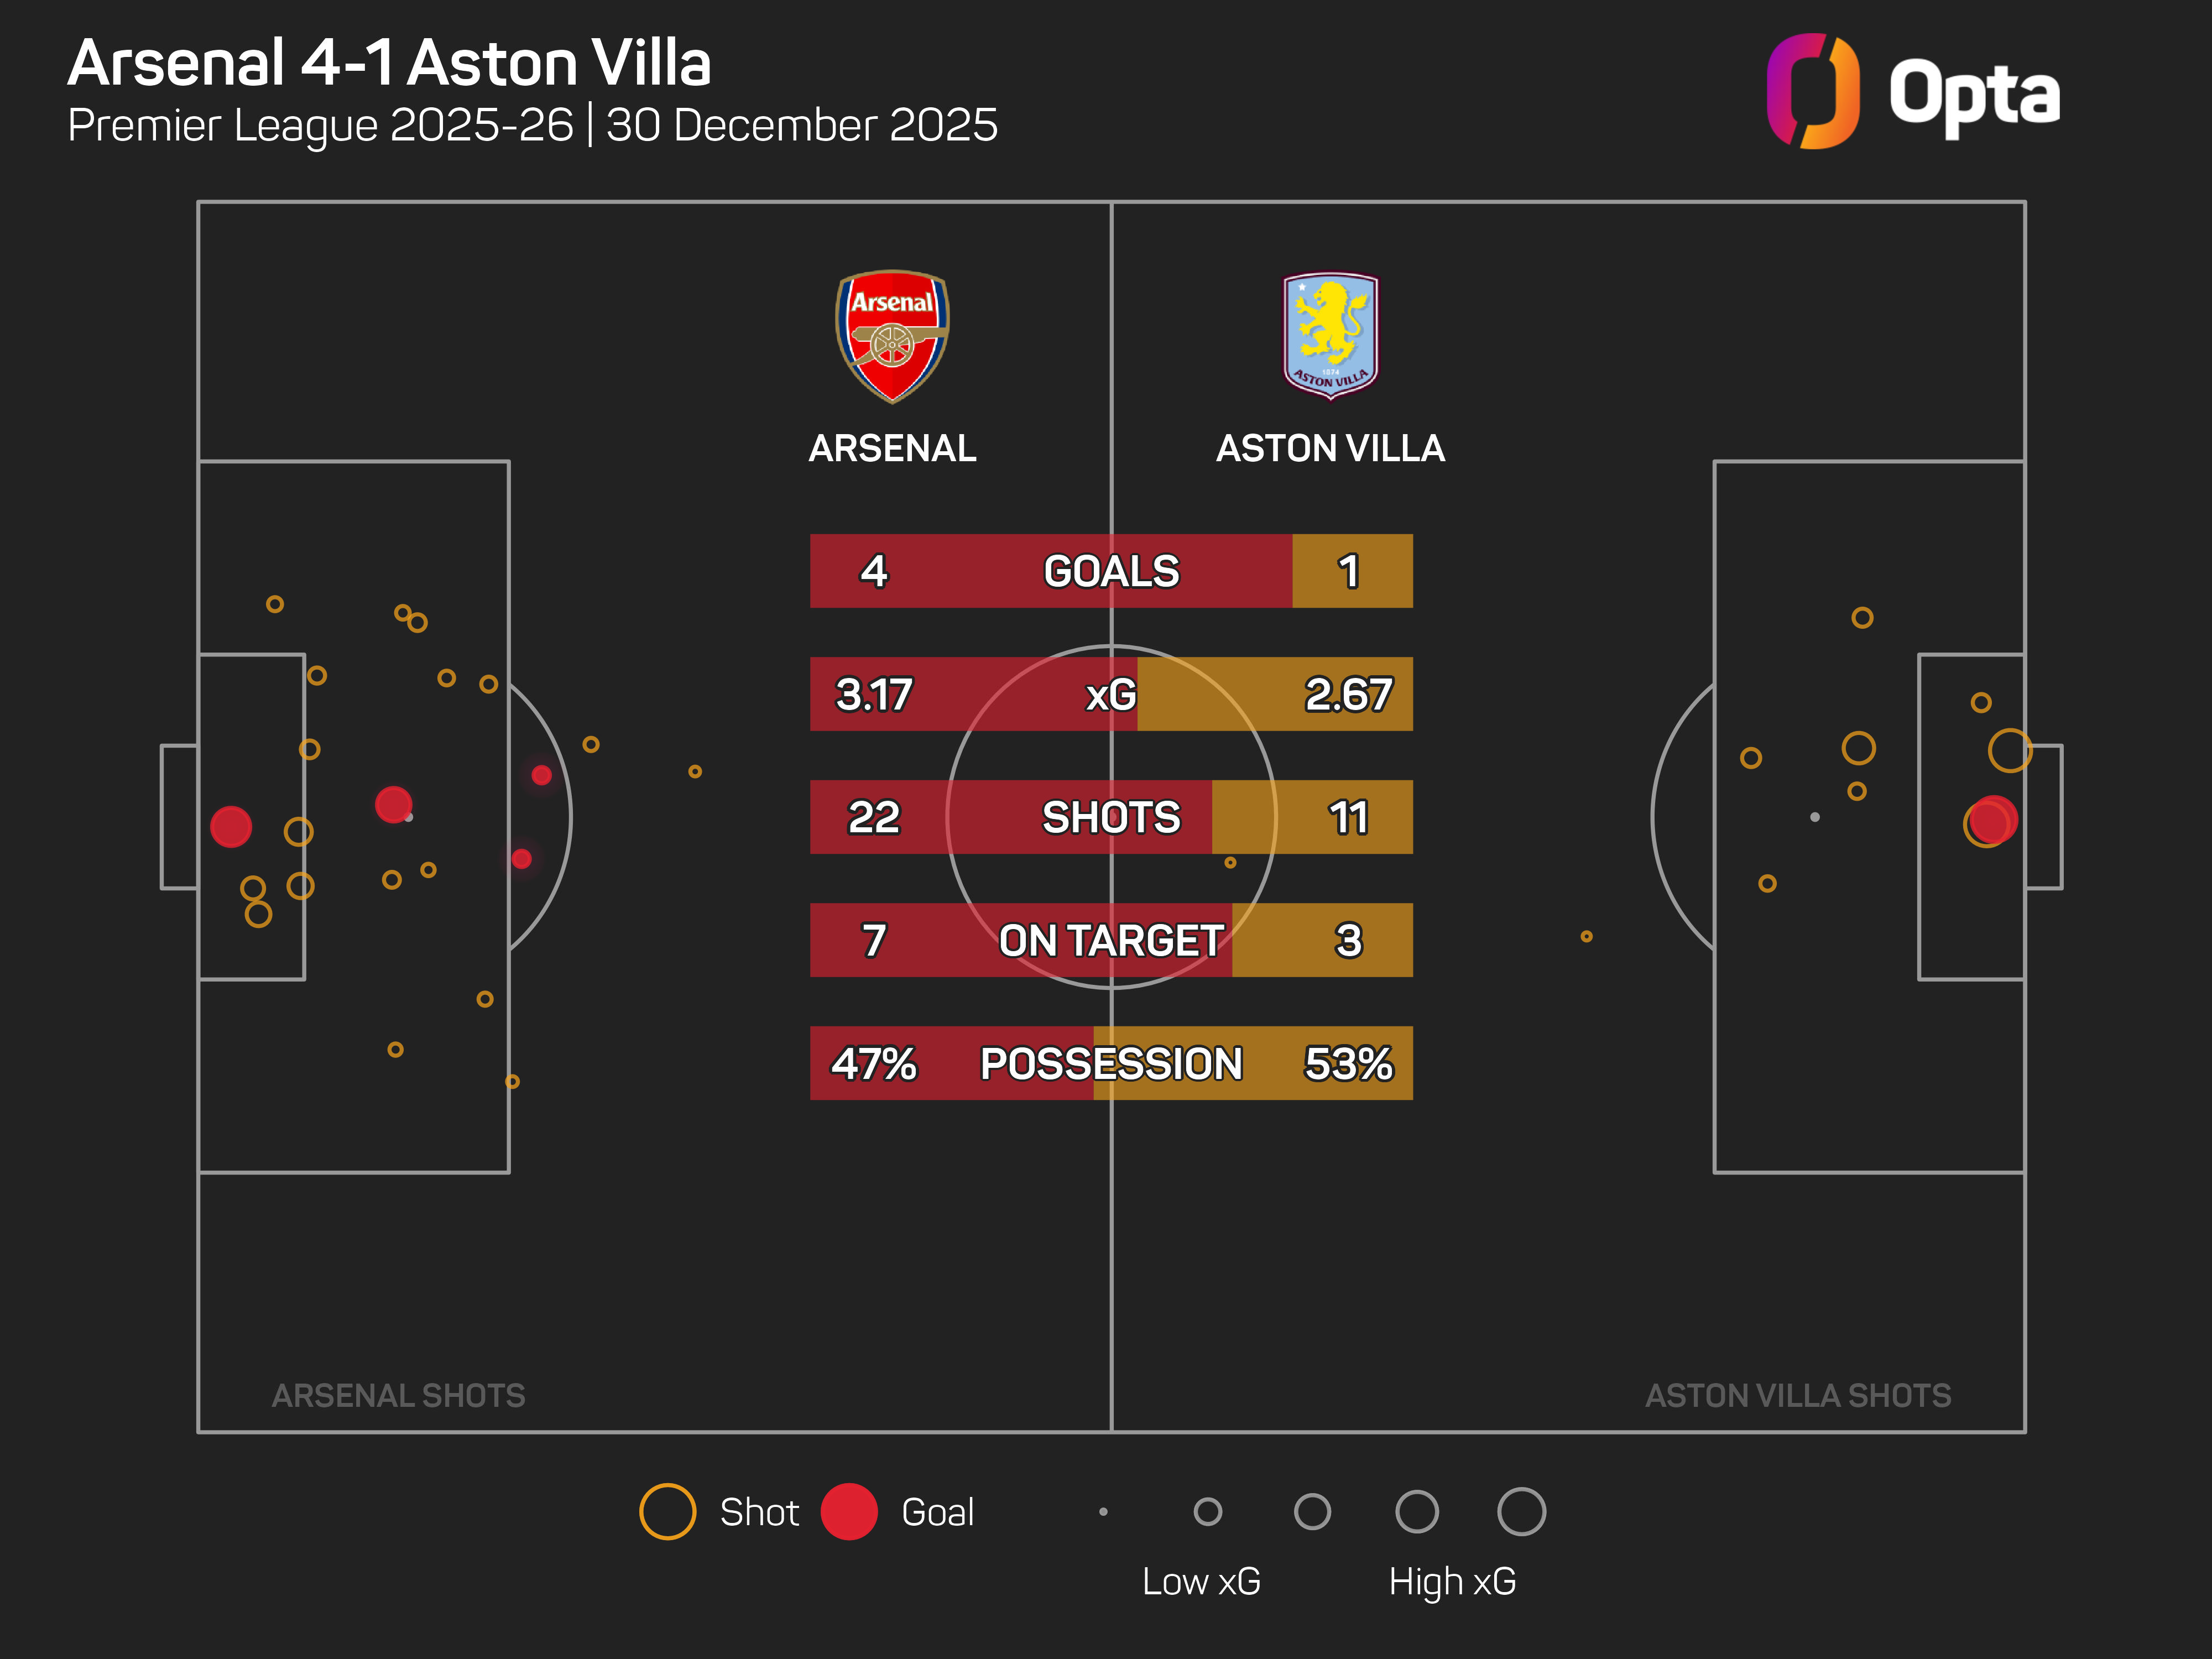
Task: Click the Aston Villa xG value 2.67
Action: [x=1348, y=694]
